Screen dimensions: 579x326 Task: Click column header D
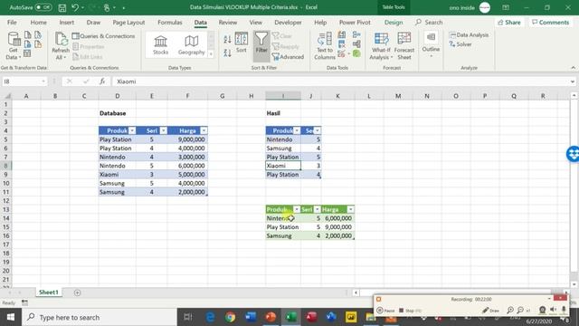coord(117,96)
